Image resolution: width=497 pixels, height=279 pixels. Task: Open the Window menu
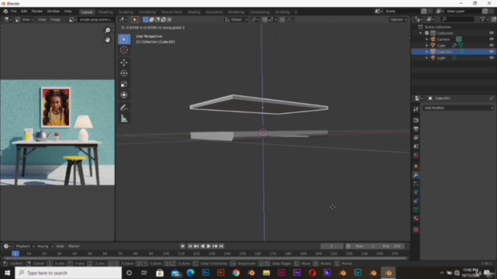(x=54, y=12)
